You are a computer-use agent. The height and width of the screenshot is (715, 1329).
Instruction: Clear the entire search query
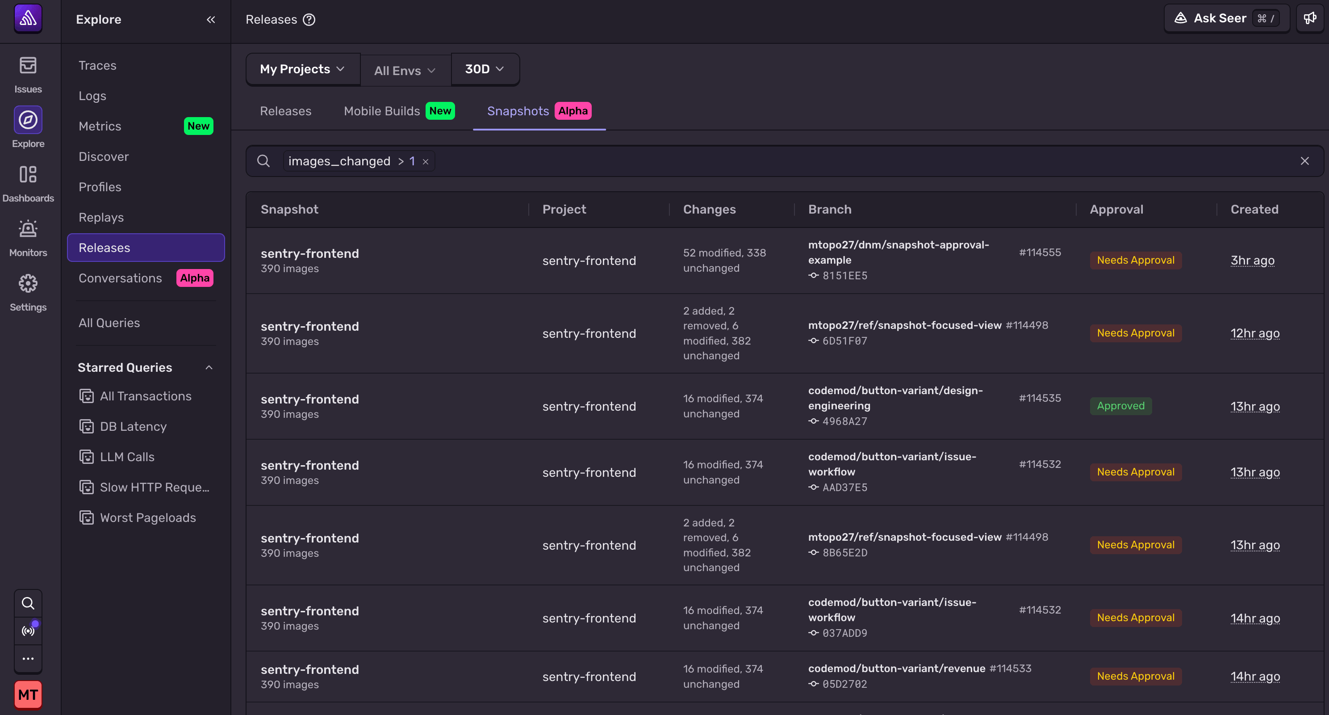point(1305,161)
